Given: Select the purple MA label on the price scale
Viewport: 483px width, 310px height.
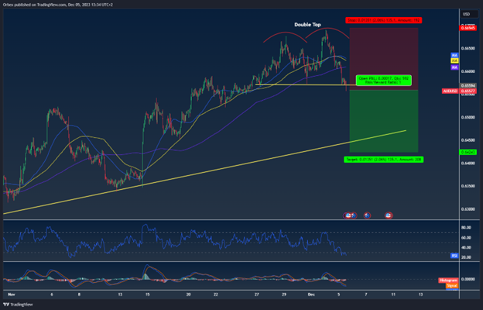Looking at the screenshot, I should [454, 67].
